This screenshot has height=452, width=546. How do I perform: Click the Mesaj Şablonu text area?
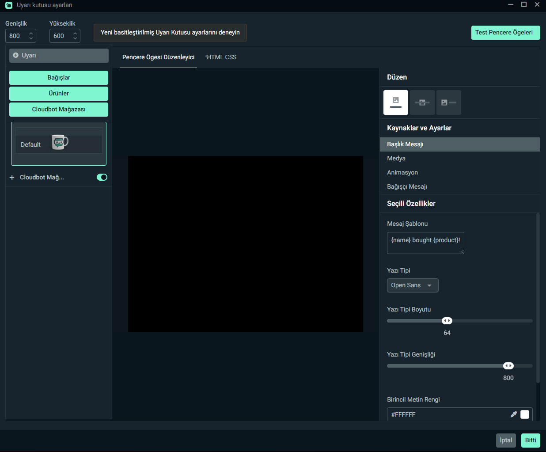coord(425,243)
